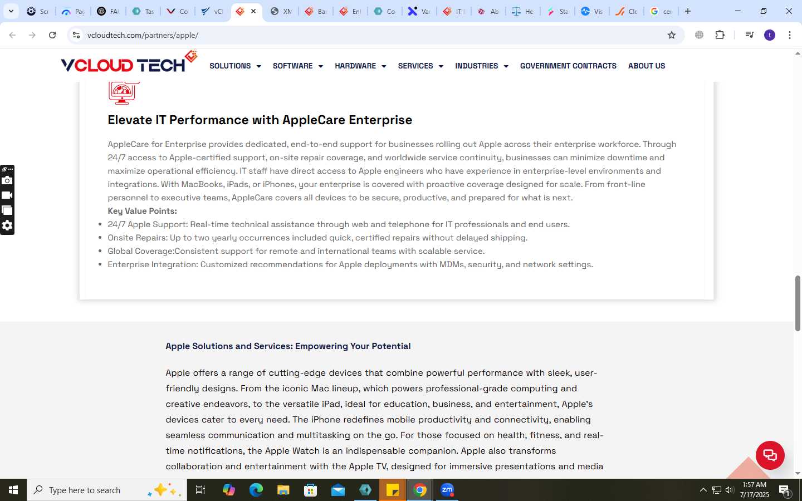Expand the SOFTWARE menu

click(x=298, y=66)
